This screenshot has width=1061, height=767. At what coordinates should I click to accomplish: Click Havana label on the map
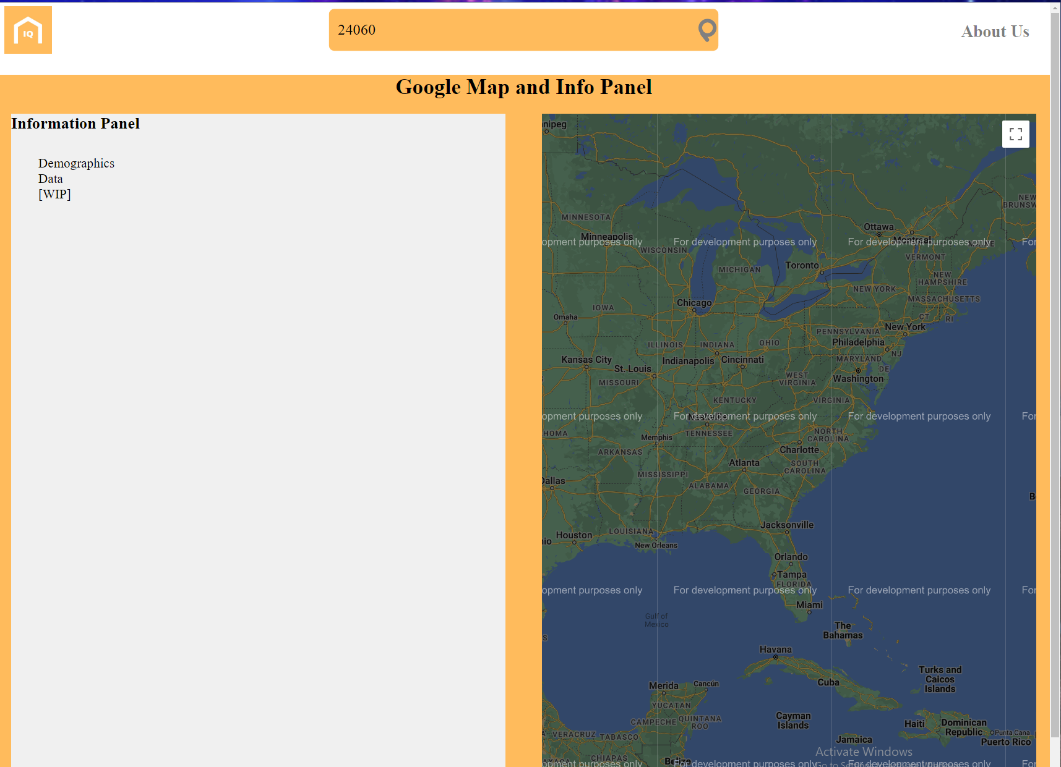(776, 650)
